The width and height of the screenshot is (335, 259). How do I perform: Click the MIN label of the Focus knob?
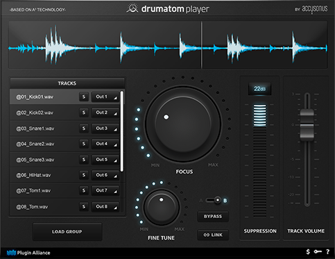point(155,165)
